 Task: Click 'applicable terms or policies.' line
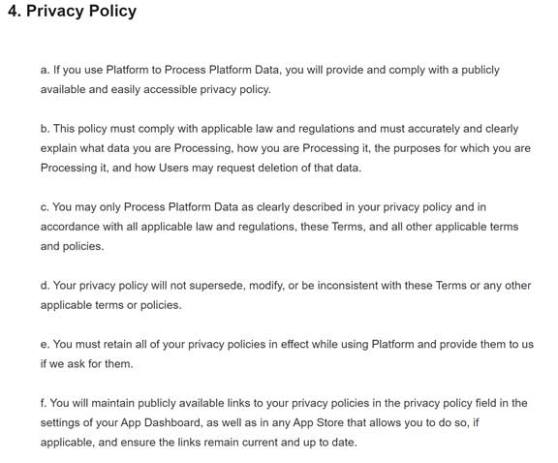tap(111, 305)
